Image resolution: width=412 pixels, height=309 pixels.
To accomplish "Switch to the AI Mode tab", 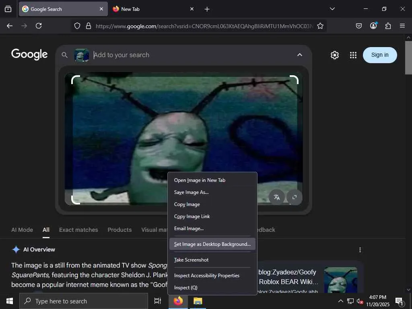I will coord(22,230).
